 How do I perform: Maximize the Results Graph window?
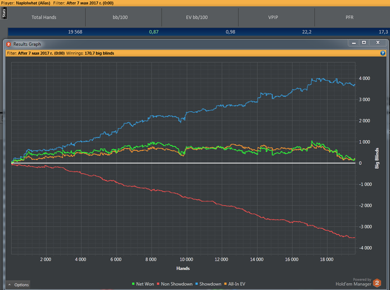tap(364, 43)
